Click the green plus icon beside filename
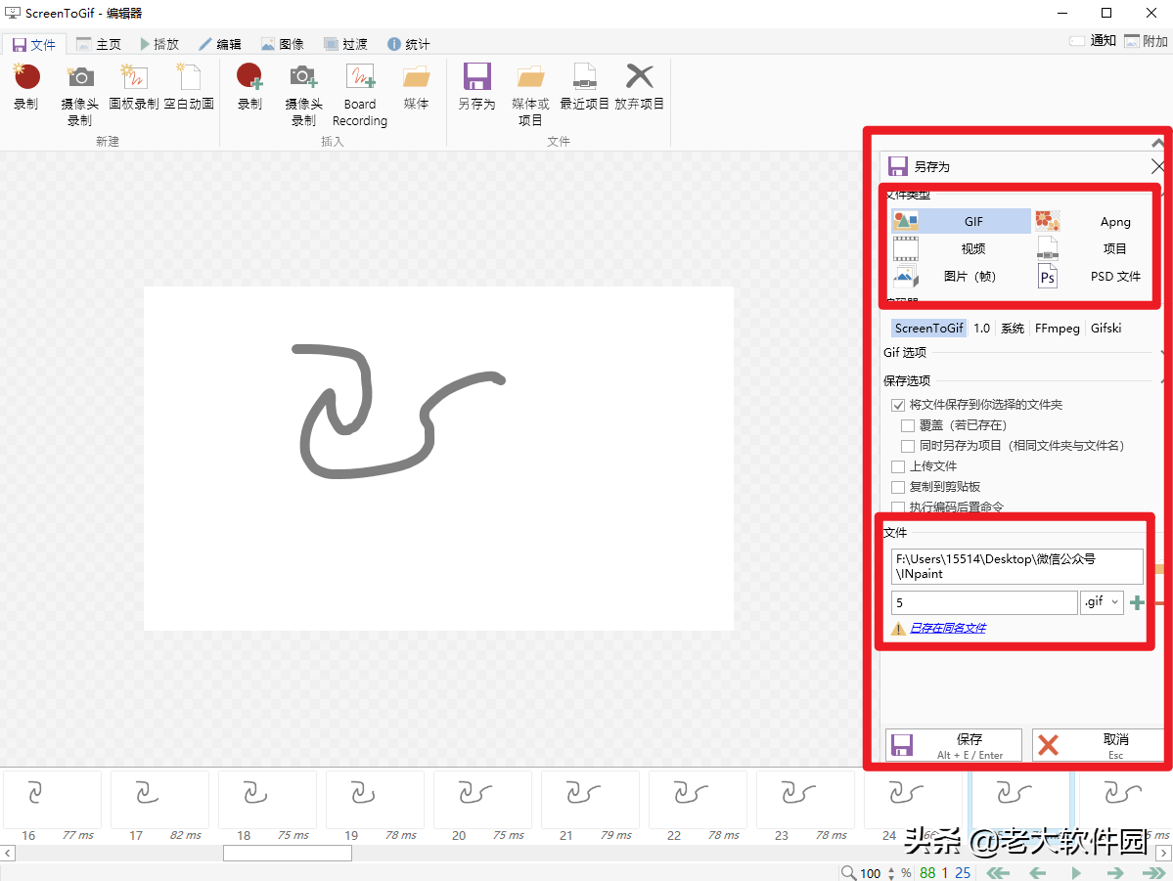The width and height of the screenshot is (1173, 881). point(1137,602)
